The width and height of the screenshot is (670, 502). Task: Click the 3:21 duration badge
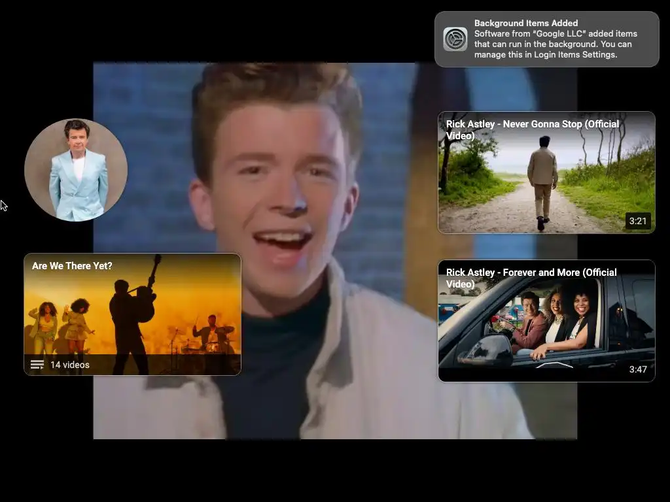tap(638, 221)
